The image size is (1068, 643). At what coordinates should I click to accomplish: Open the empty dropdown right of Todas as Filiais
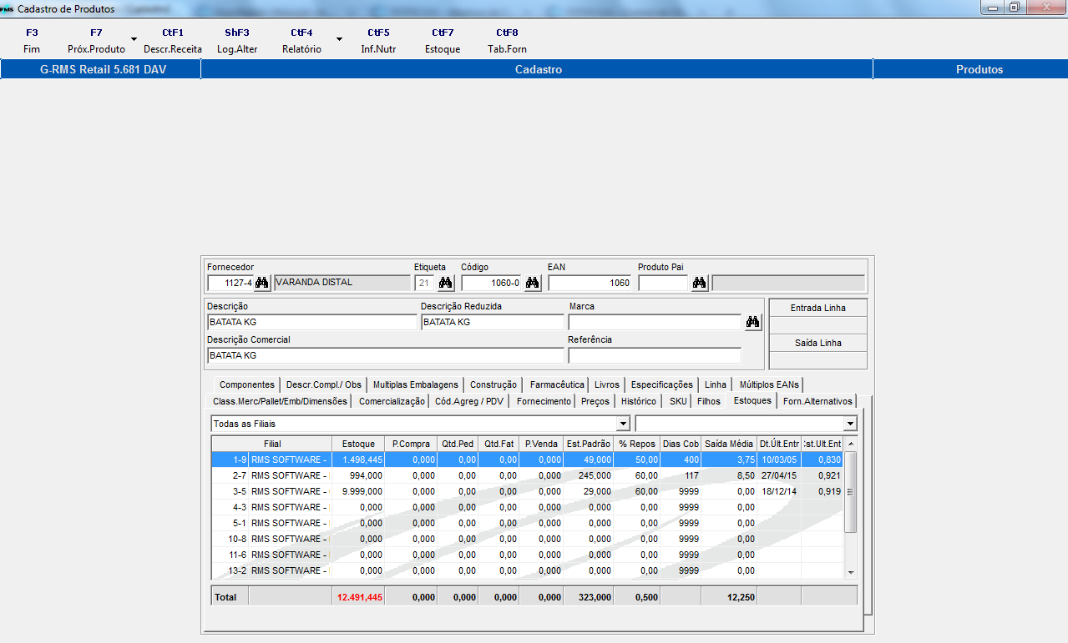coord(849,424)
